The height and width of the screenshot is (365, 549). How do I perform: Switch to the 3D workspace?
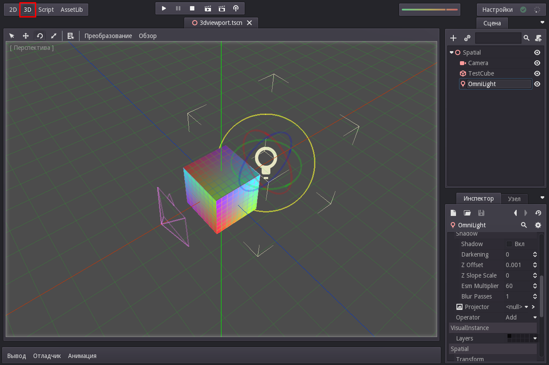[x=28, y=9]
